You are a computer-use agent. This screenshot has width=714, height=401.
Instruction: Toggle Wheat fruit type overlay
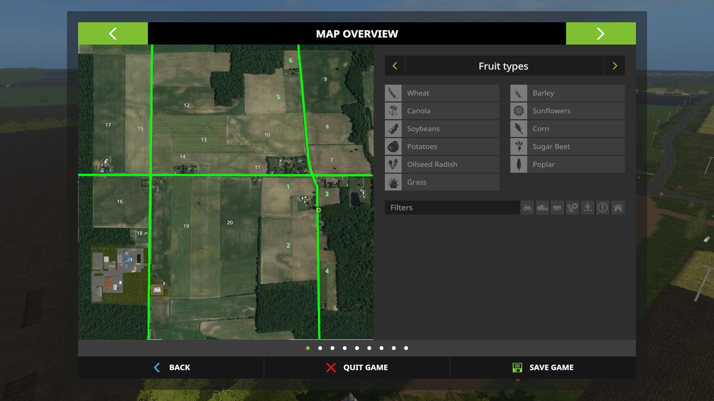pos(442,93)
